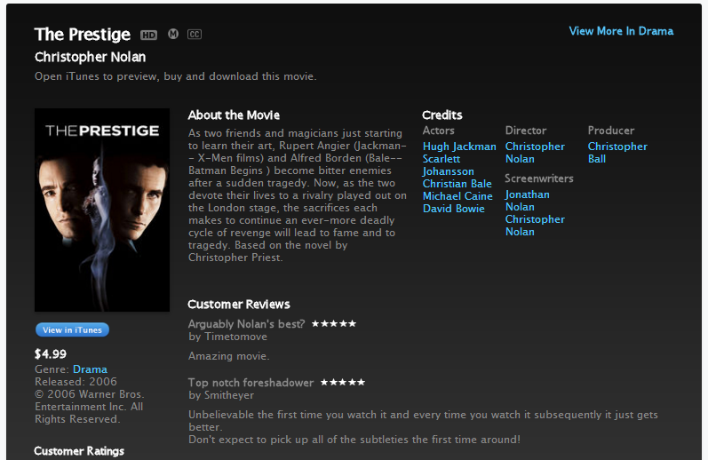
Task: Click the About the Movie heading
Action: pyautogui.click(x=234, y=115)
